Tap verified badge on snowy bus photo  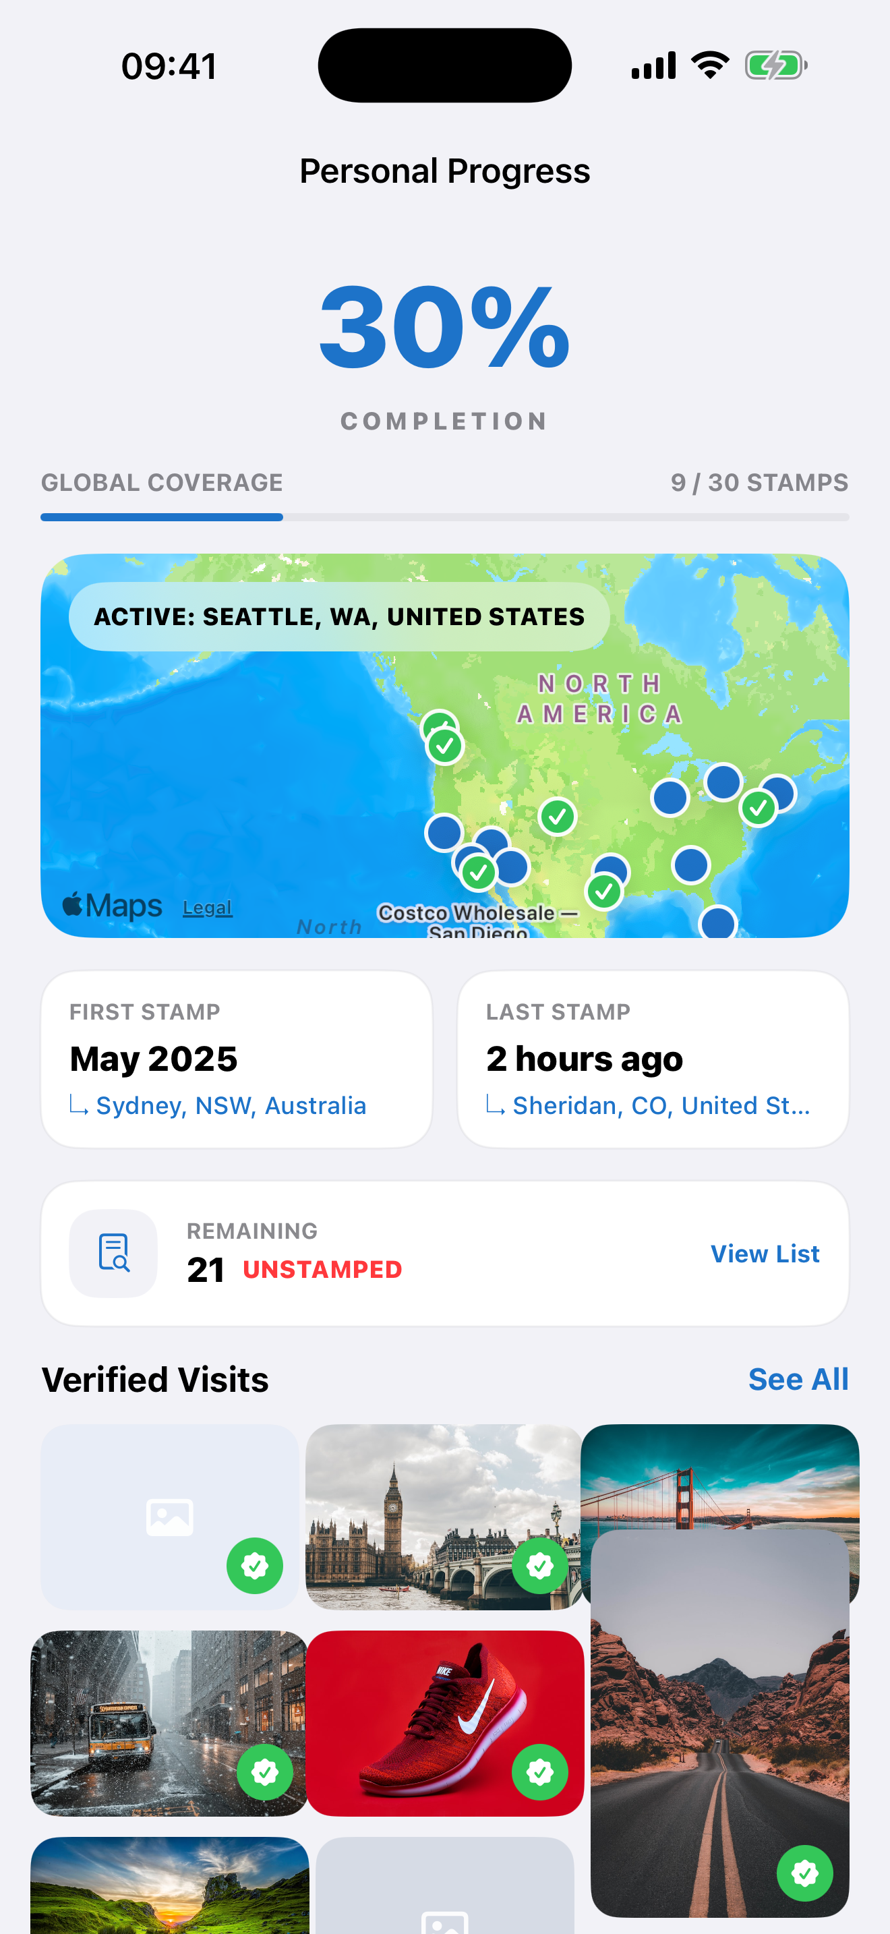coord(265,1772)
